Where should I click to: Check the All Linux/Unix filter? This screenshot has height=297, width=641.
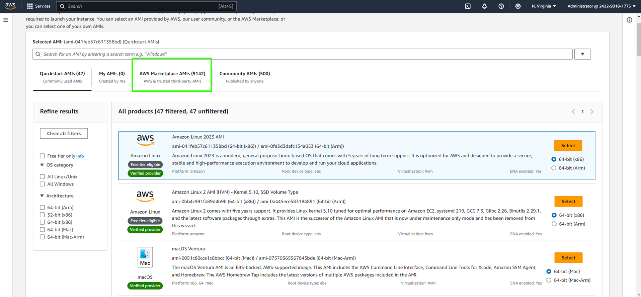click(42, 176)
